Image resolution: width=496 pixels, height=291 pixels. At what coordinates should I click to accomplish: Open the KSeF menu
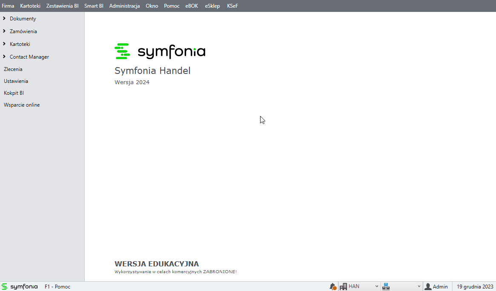click(x=232, y=6)
